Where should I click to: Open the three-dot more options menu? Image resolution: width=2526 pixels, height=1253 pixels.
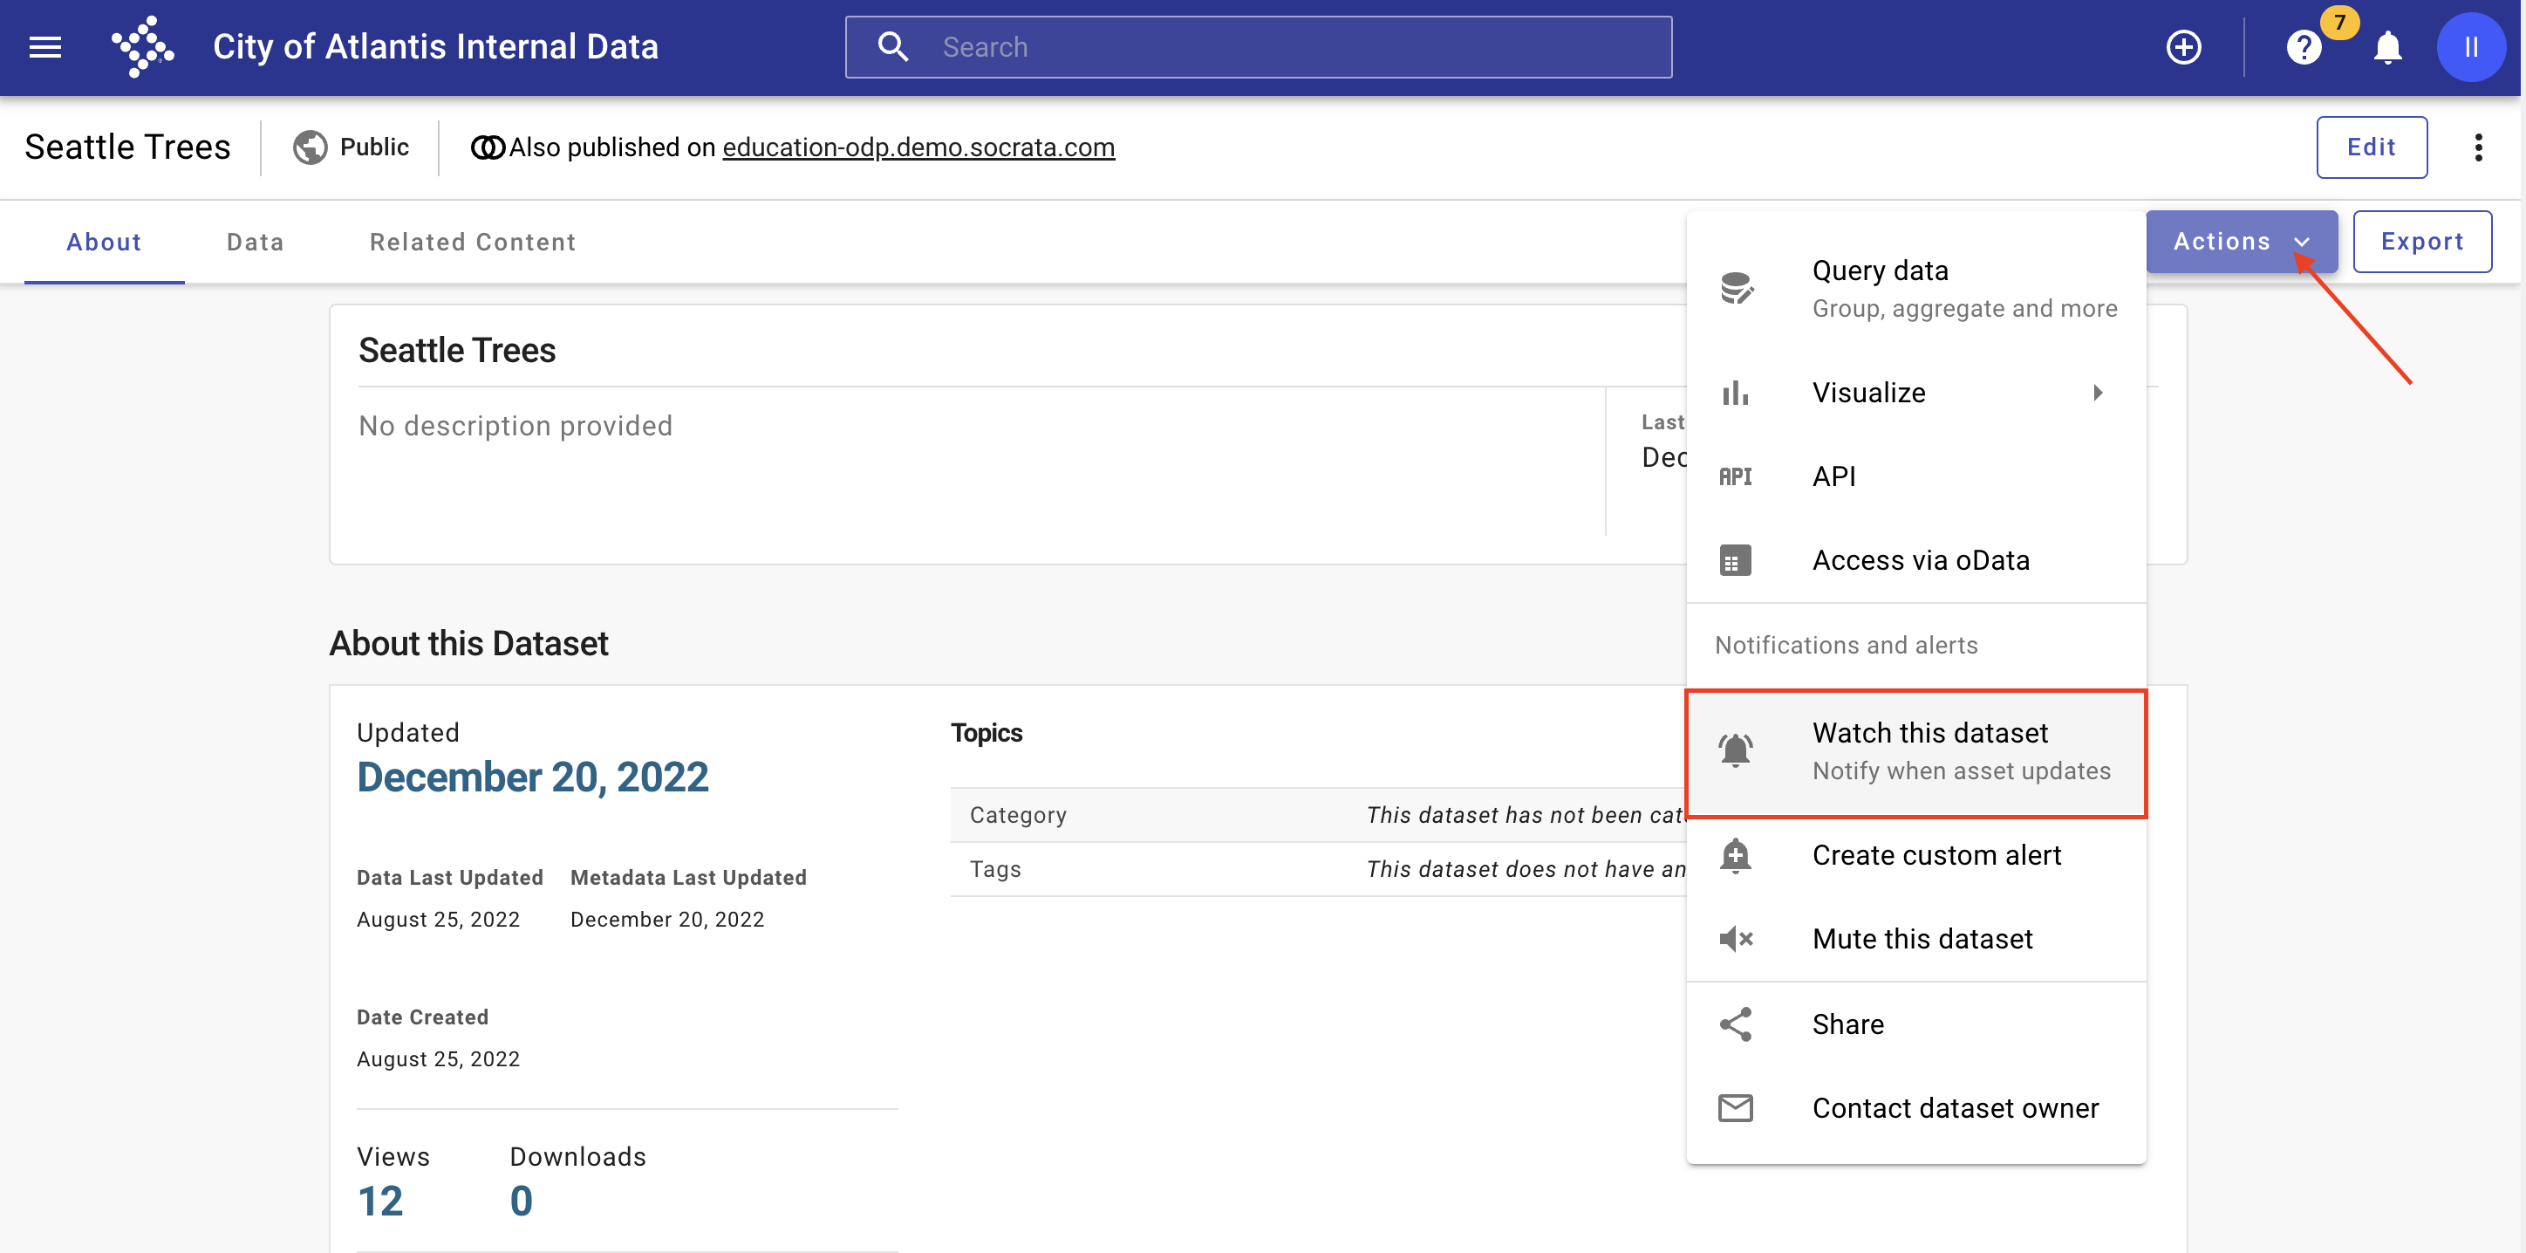coord(2478,147)
